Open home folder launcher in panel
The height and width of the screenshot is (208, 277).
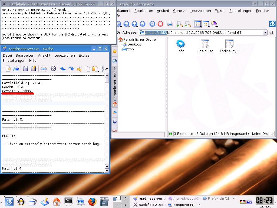click(57, 201)
